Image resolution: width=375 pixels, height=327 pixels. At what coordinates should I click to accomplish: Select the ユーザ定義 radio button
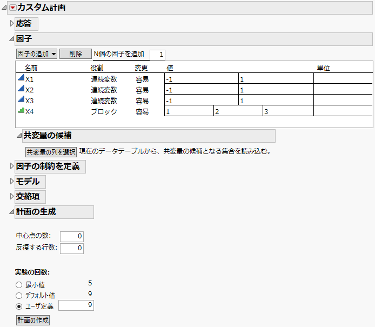[19, 306]
